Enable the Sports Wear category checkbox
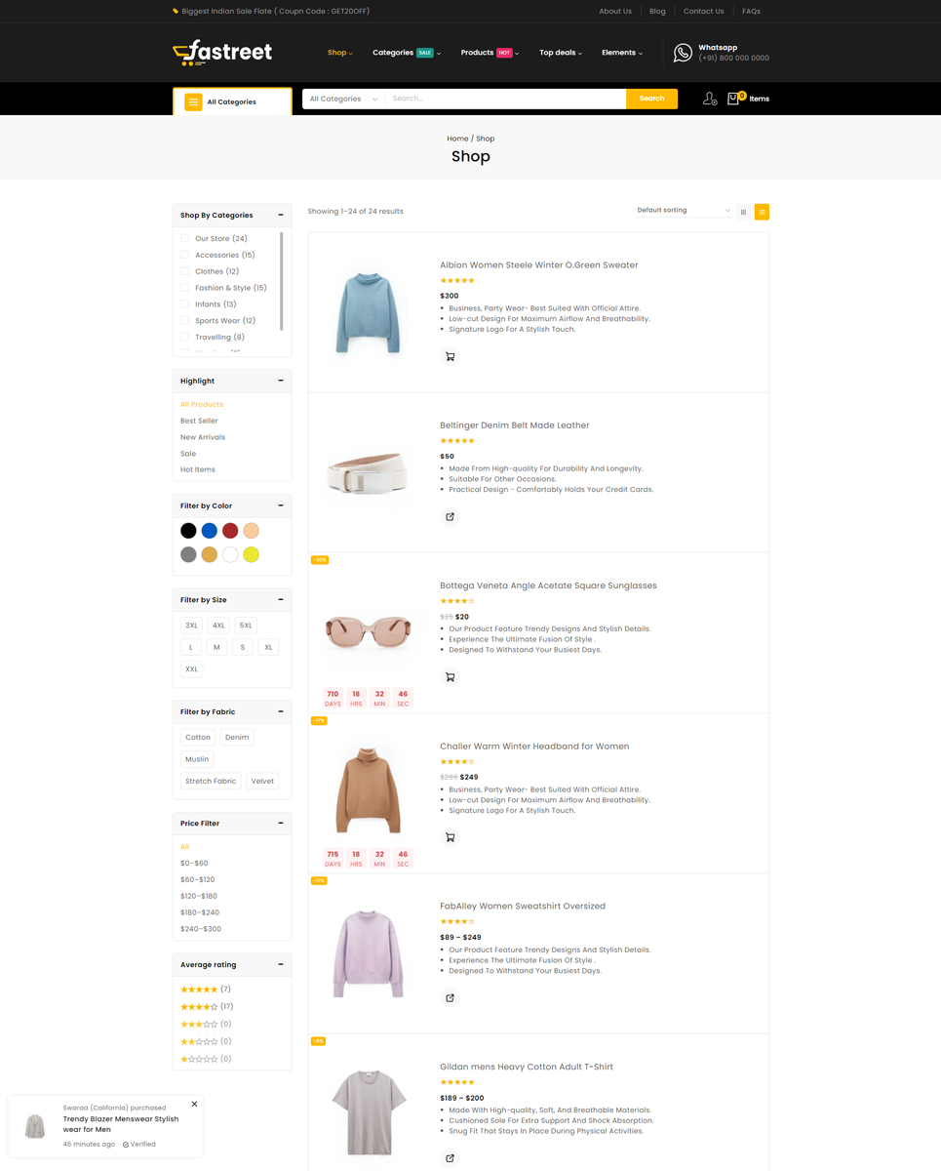 point(184,320)
